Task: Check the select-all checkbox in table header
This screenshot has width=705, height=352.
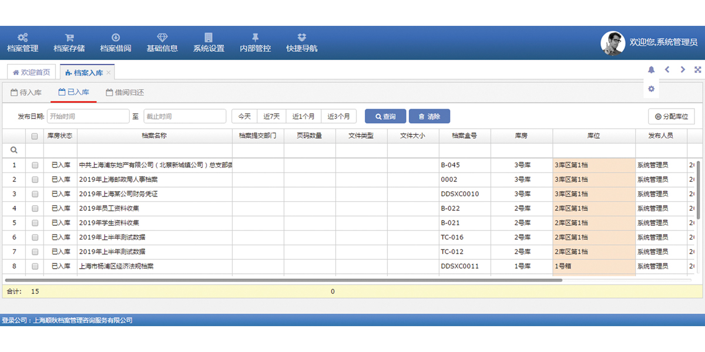Action: (35, 136)
